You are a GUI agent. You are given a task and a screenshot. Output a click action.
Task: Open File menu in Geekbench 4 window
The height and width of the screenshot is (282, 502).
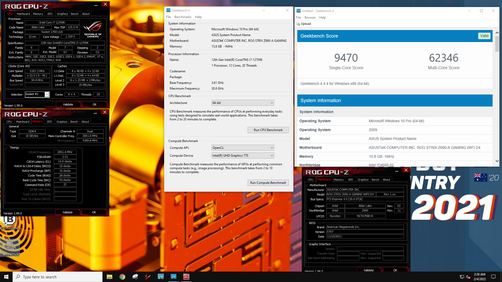click(168, 17)
